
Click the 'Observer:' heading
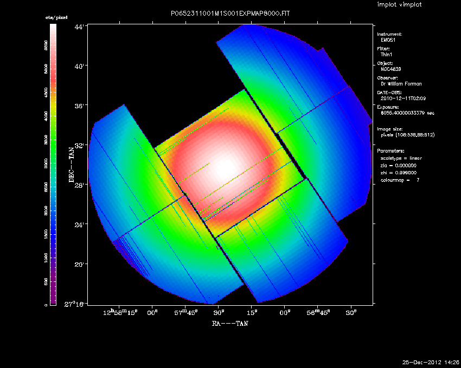(387, 78)
